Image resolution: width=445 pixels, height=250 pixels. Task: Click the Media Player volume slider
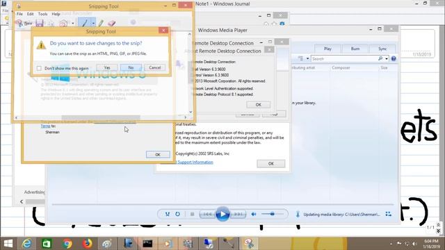tap(272, 214)
